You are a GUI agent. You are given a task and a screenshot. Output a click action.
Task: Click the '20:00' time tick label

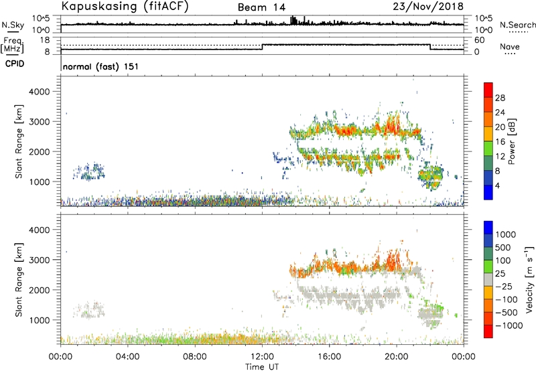pos(396,357)
